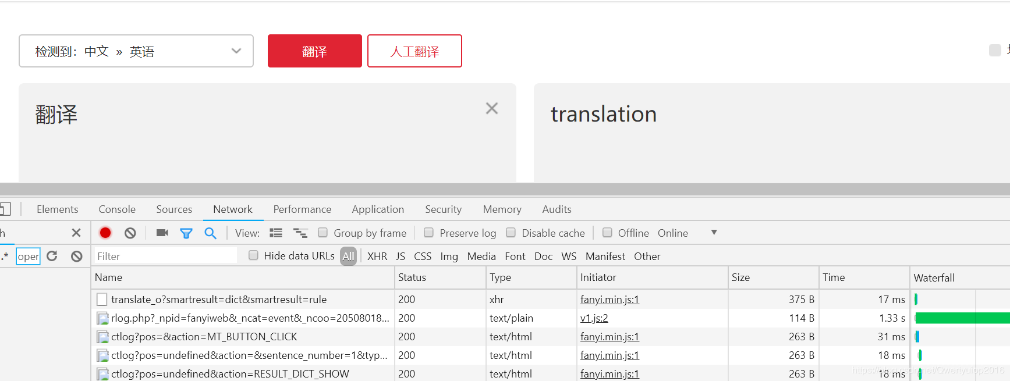
Task: Toggle the network filter funnel icon
Action: 186,233
